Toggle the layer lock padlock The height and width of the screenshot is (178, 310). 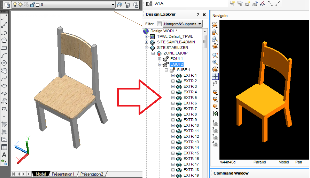coord(32,5)
